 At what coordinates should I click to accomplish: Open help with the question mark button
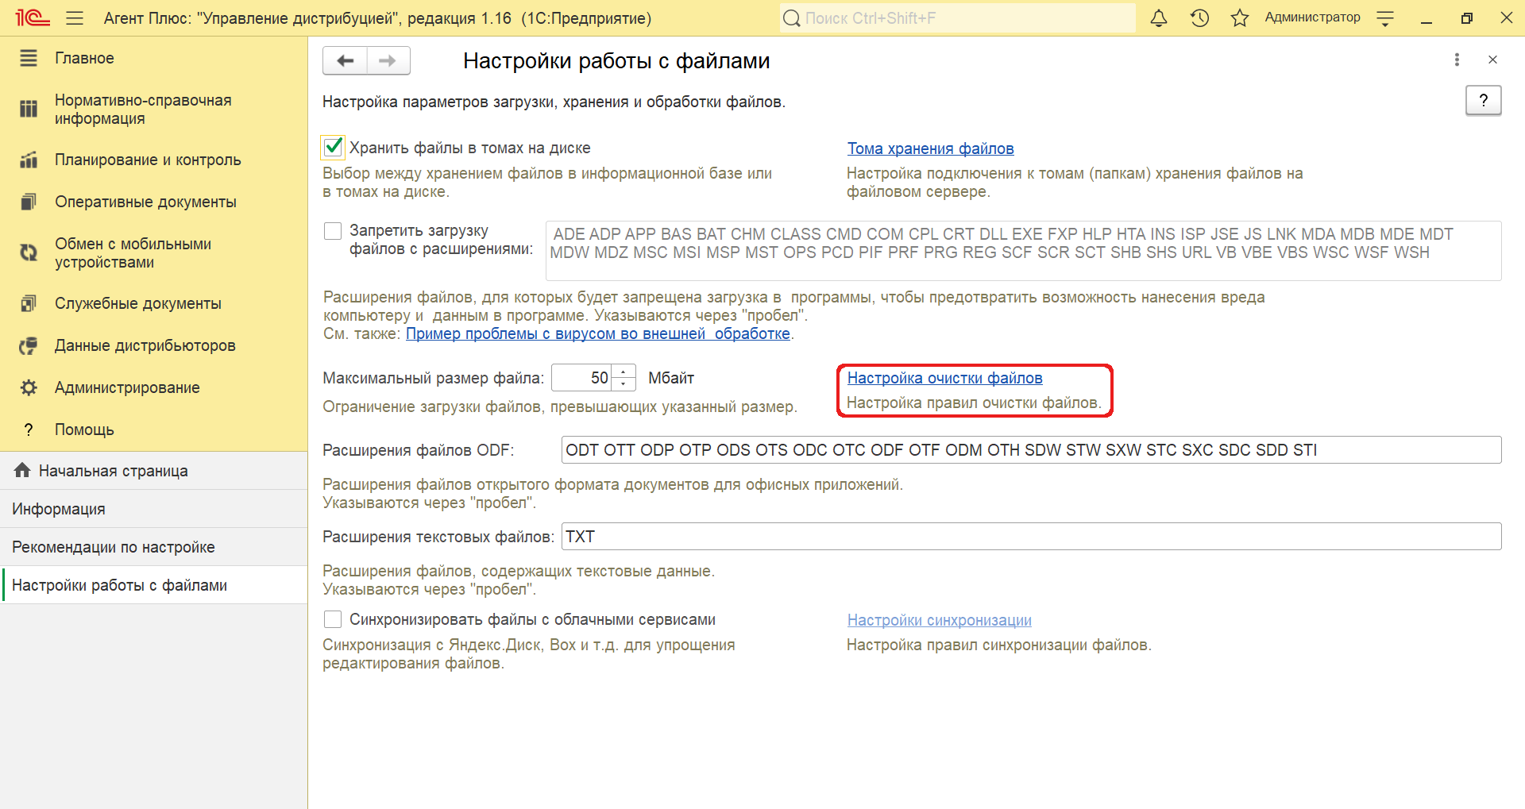[x=1483, y=100]
